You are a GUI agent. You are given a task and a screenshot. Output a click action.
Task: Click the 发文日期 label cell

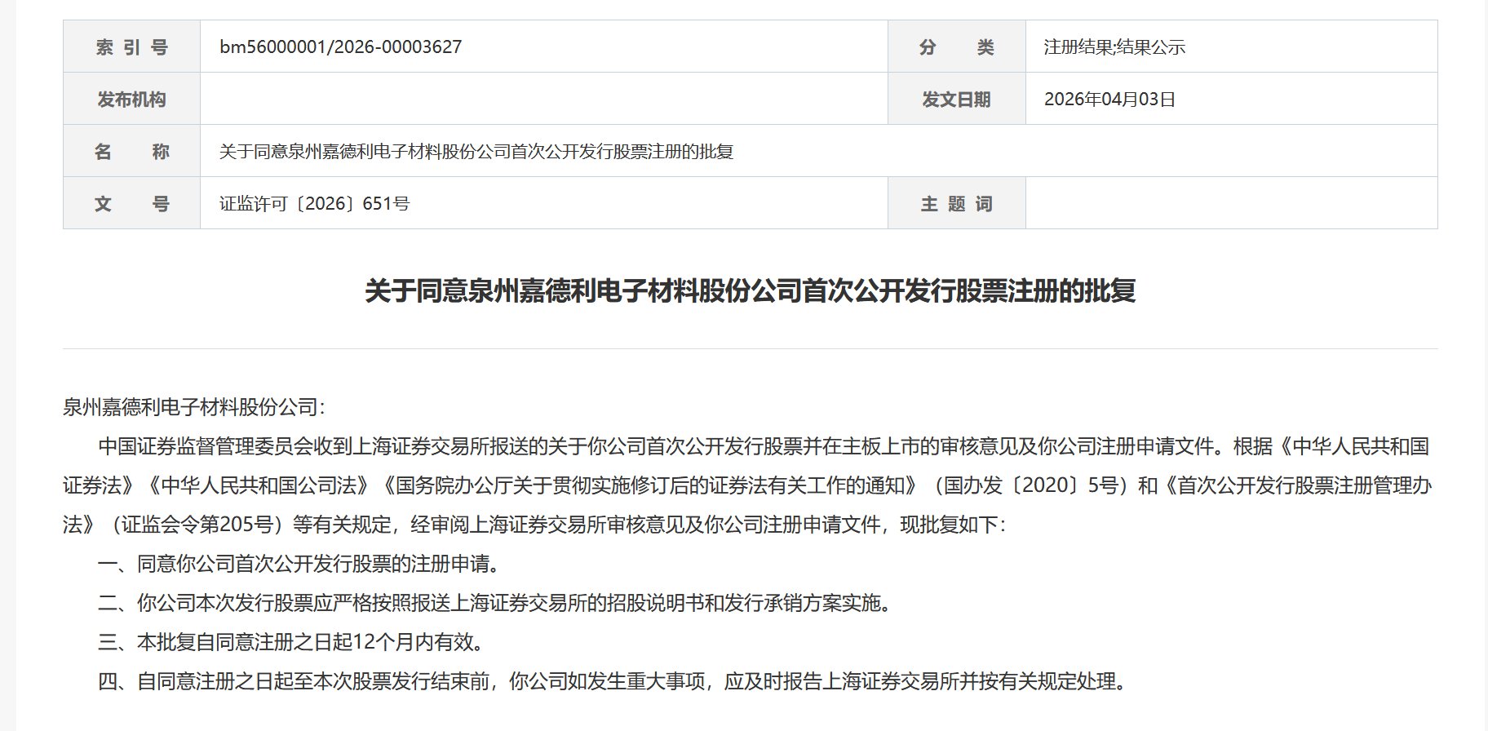coord(956,100)
